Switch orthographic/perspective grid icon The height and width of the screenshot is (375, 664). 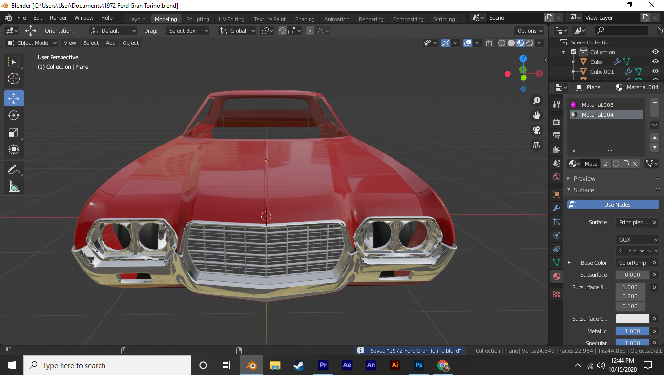pos(537,145)
